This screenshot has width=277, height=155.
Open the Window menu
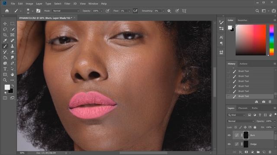(93, 3)
